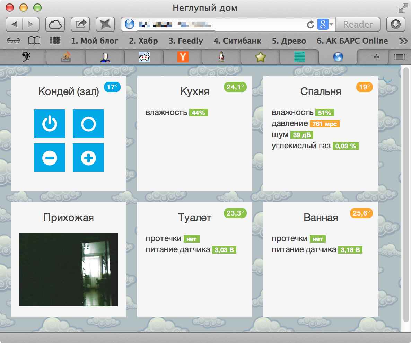Click Кухня humidity value 44%
Viewport: 411px width, 343px height.
pyautogui.click(x=199, y=113)
